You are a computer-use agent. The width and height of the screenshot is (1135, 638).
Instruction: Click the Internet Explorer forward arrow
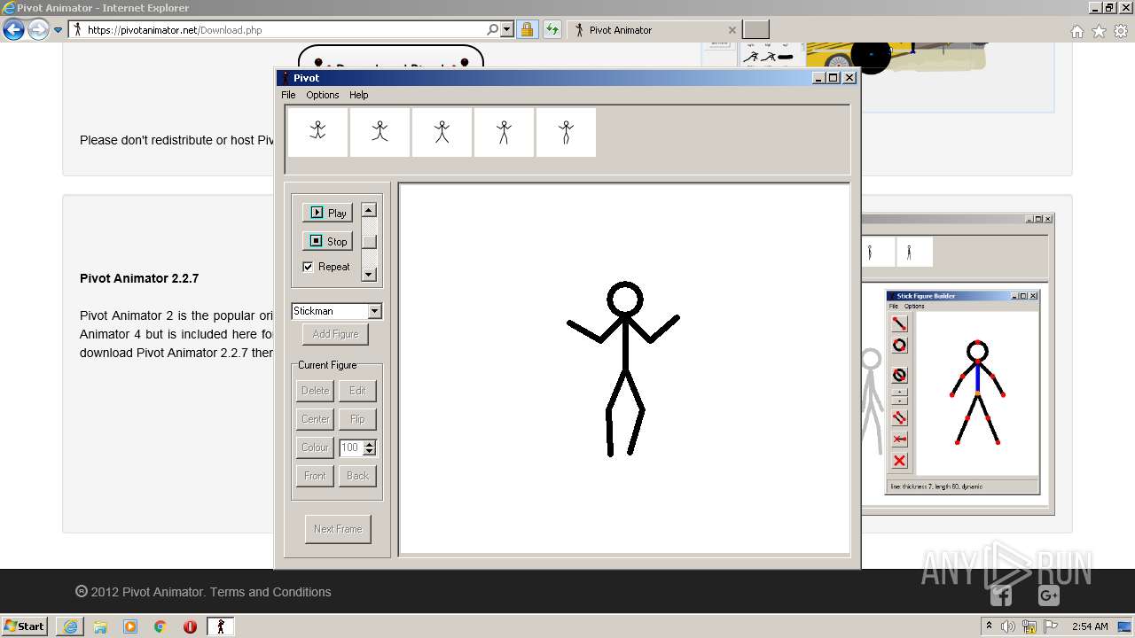pos(38,30)
